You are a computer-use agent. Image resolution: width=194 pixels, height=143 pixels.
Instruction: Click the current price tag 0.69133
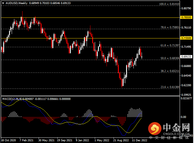point(186,57)
